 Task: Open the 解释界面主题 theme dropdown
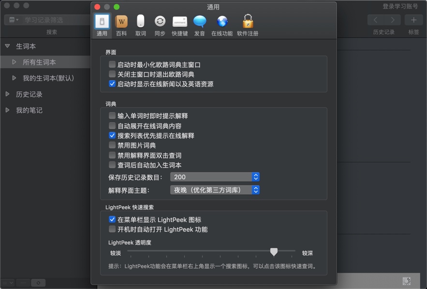pos(215,190)
